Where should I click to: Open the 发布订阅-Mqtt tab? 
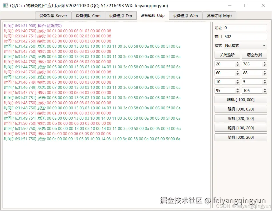pyautogui.click(x=219, y=16)
